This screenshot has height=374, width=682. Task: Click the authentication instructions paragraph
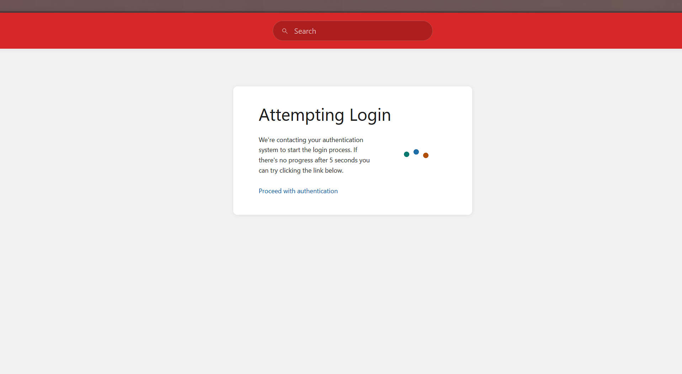click(x=314, y=155)
